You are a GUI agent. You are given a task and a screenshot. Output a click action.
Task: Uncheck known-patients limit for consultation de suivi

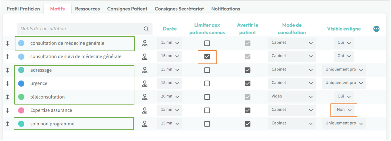click(207, 57)
